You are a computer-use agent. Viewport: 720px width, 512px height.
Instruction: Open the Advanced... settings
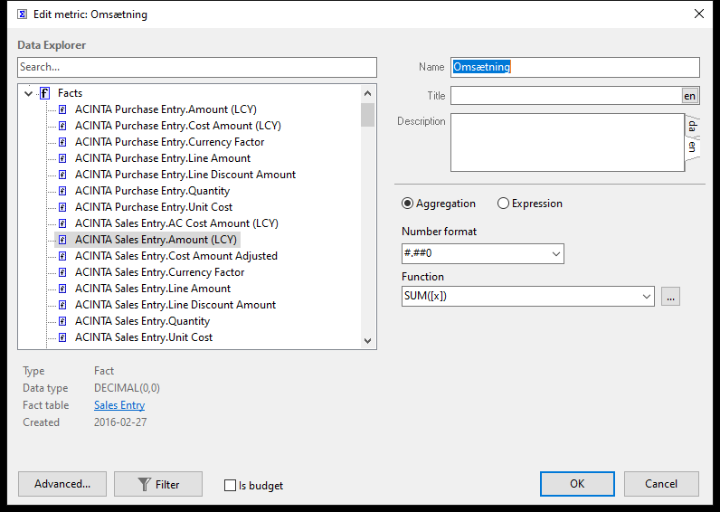(x=62, y=484)
